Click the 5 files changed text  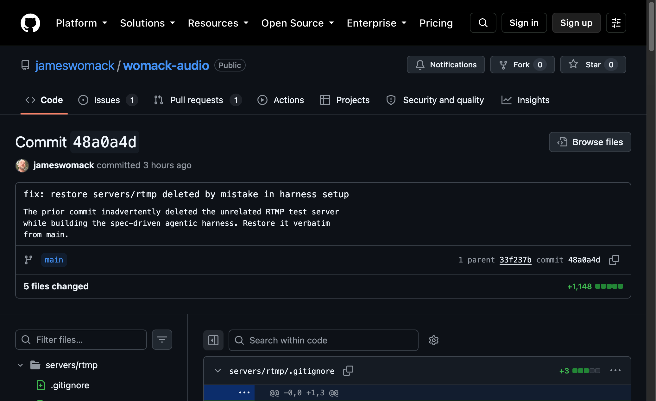pos(56,286)
